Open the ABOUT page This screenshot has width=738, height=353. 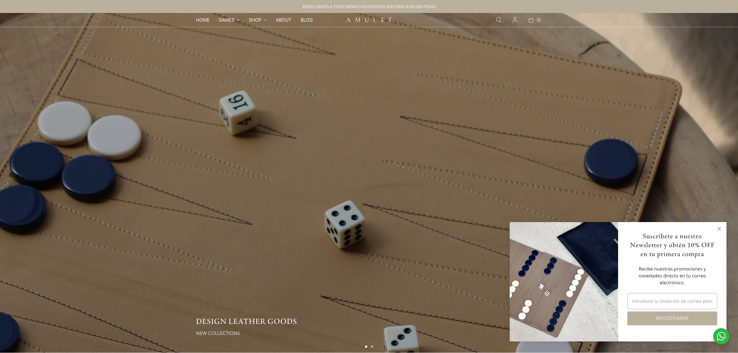[x=283, y=20]
